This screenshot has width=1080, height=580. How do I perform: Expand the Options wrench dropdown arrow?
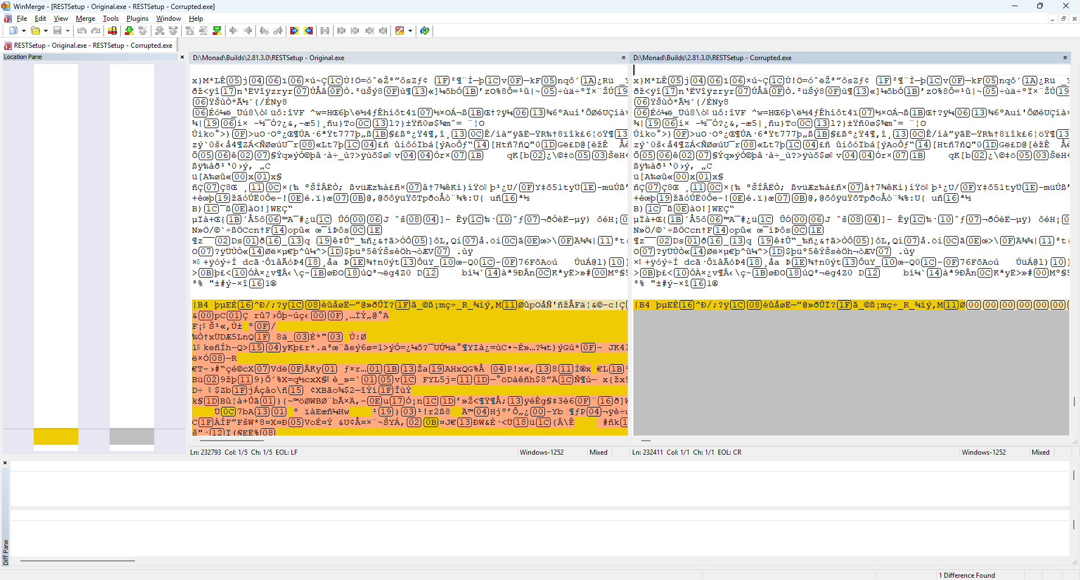click(410, 31)
